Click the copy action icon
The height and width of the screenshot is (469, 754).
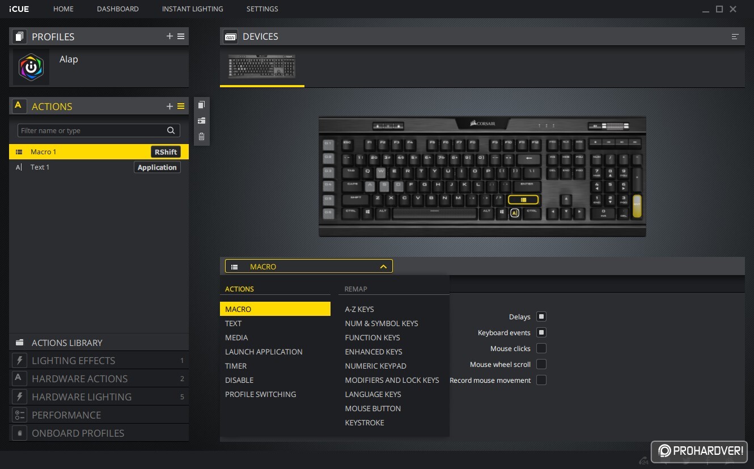(x=201, y=105)
